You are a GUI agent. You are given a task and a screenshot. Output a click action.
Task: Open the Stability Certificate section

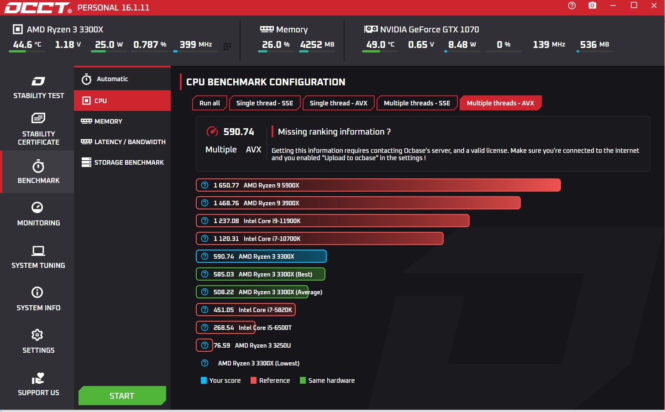[x=38, y=130]
